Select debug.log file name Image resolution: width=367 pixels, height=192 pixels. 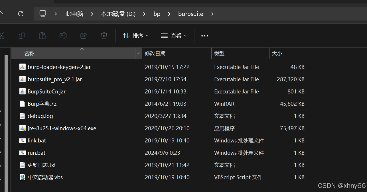pyautogui.click(x=40, y=116)
